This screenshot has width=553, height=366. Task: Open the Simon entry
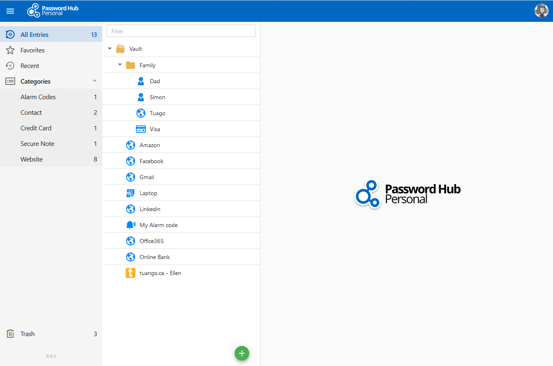[x=181, y=97]
